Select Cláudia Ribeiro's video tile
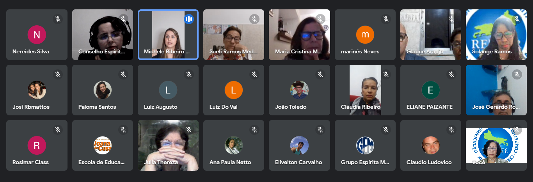 [x=365, y=90]
